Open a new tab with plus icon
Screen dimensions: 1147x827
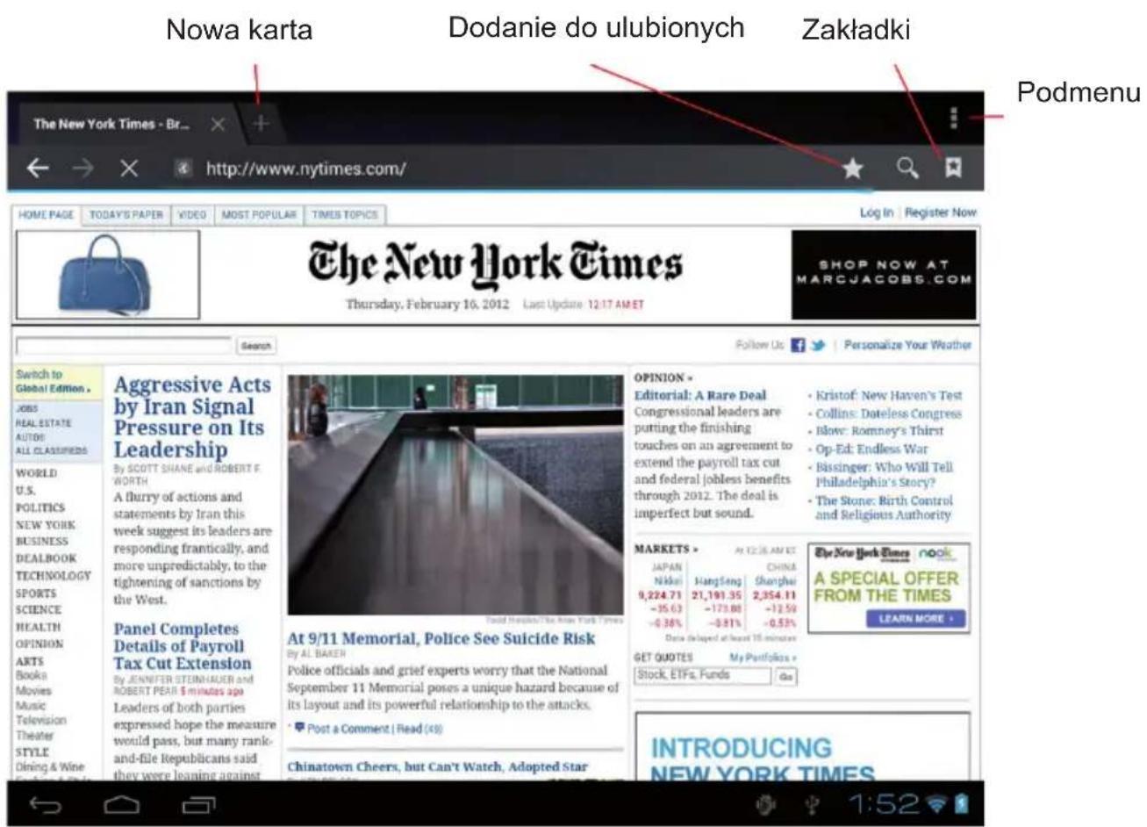coord(260,124)
